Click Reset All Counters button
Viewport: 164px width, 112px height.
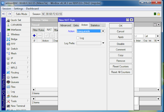[121, 72]
